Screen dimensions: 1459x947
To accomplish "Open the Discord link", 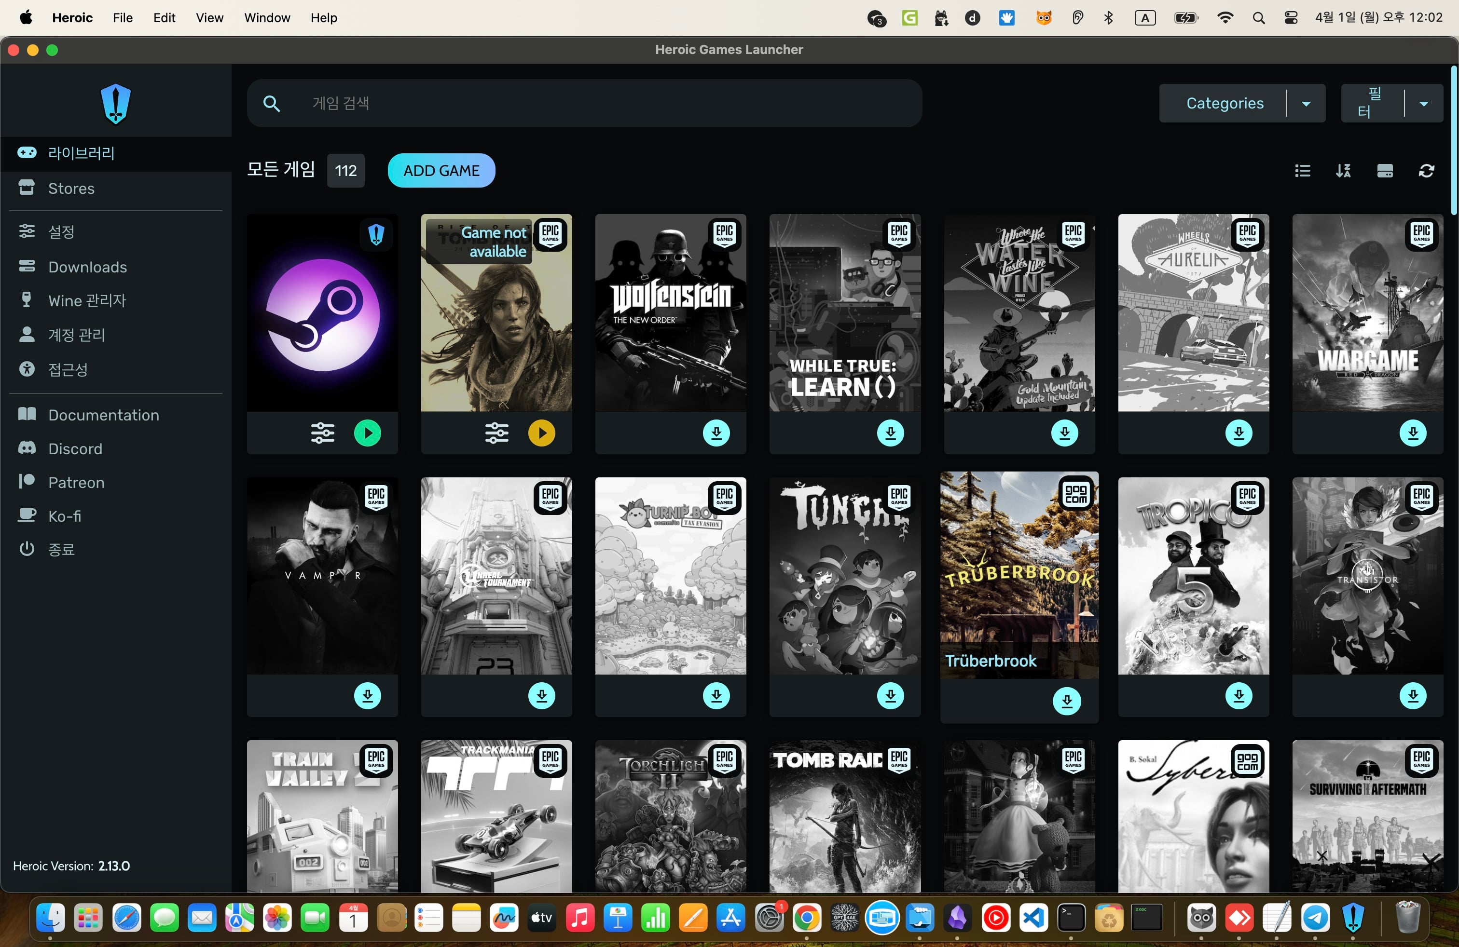I will pyautogui.click(x=116, y=448).
